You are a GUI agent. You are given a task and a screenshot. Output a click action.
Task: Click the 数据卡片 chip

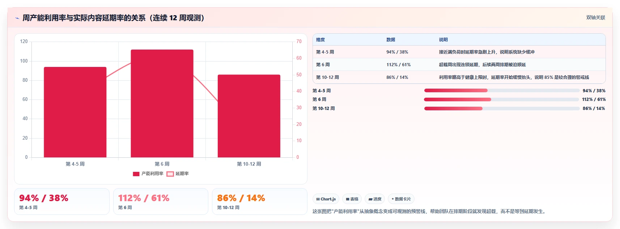pos(401,199)
